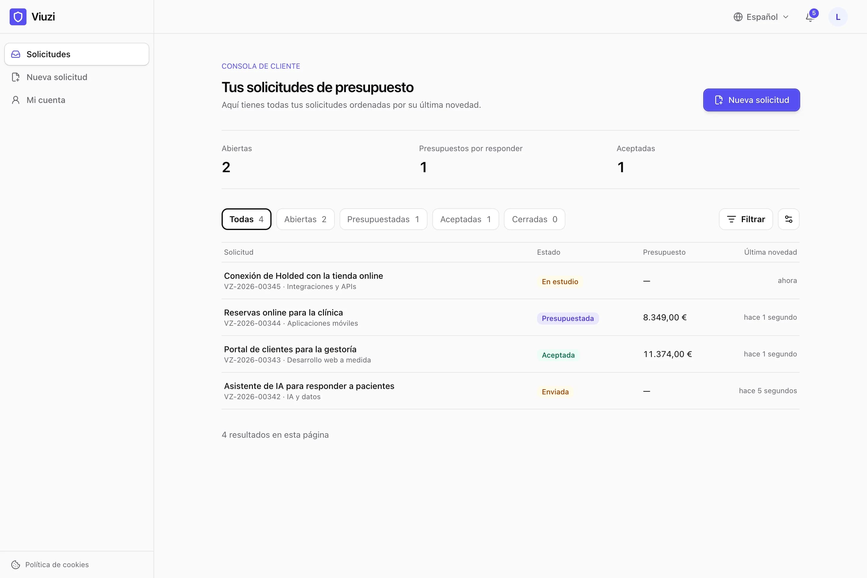867x578 pixels.
Task: Click the Solicitud column header
Action: [238, 252]
